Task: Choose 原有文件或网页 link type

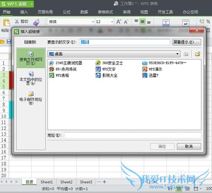Action: 31,58
